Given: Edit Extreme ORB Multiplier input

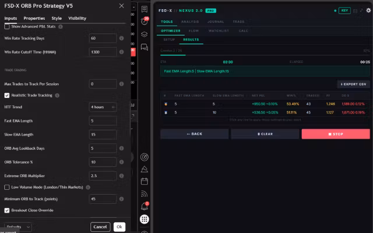Looking at the screenshot, I should click(x=103, y=176).
